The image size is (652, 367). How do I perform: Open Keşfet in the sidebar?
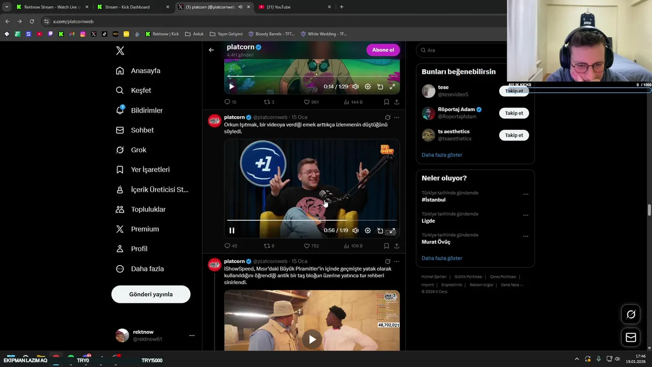point(133,90)
